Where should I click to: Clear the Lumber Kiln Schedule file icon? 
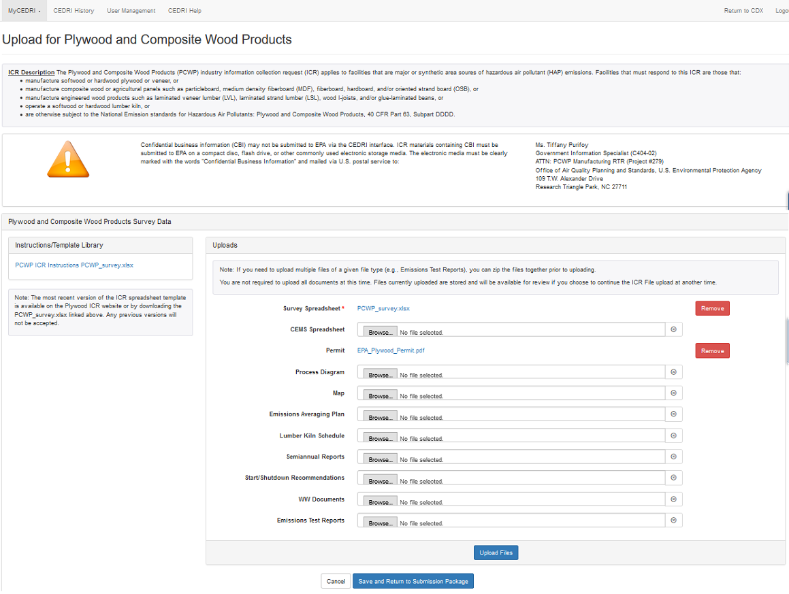673,435
